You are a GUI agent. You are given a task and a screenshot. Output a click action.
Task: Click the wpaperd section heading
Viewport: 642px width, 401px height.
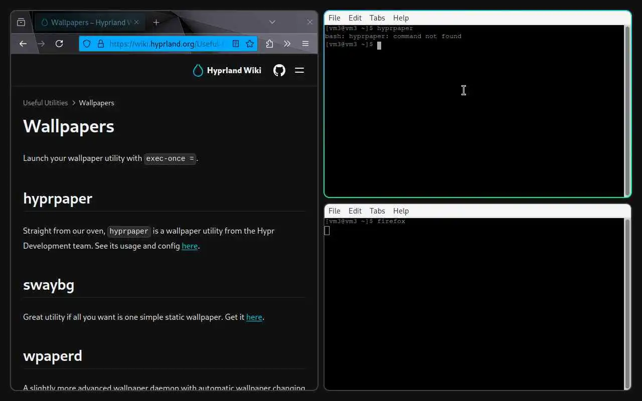(x=53, y=356)
